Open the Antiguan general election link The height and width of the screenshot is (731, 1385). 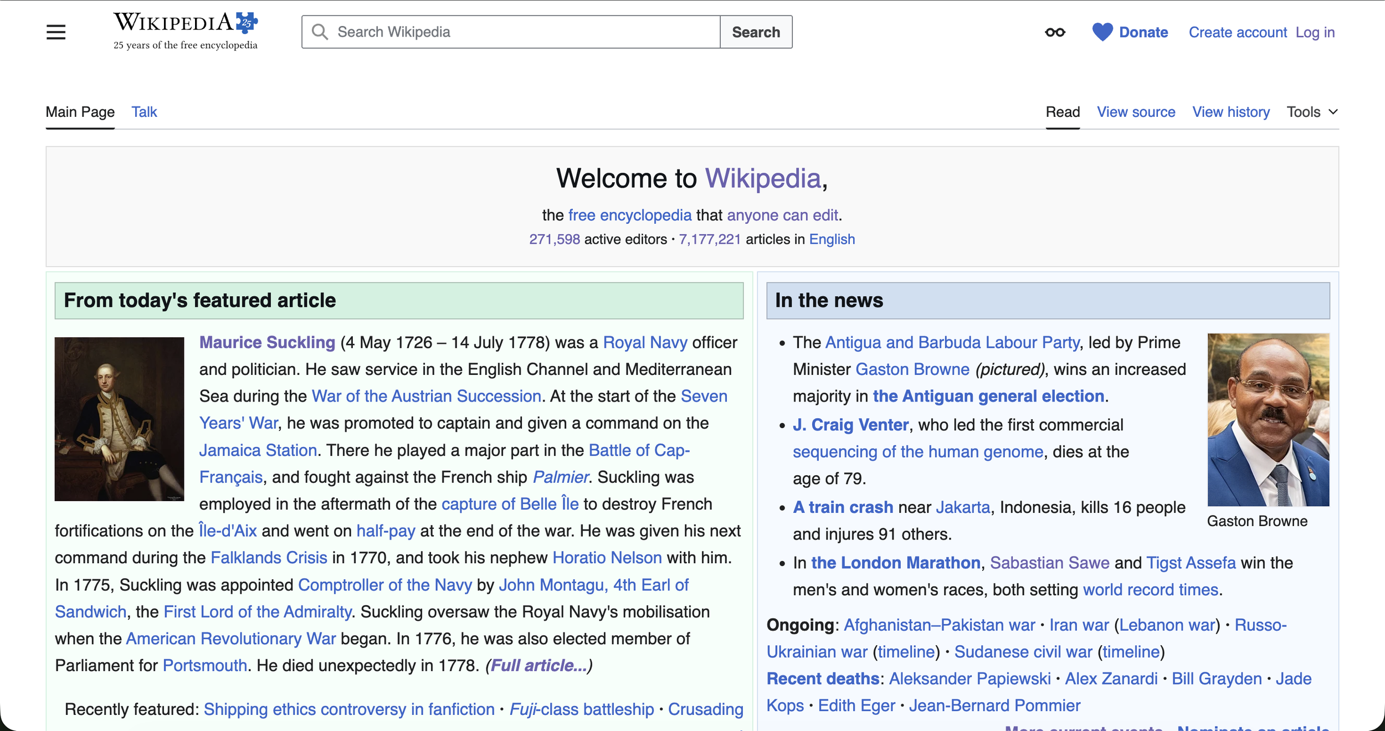click(988, 396)
